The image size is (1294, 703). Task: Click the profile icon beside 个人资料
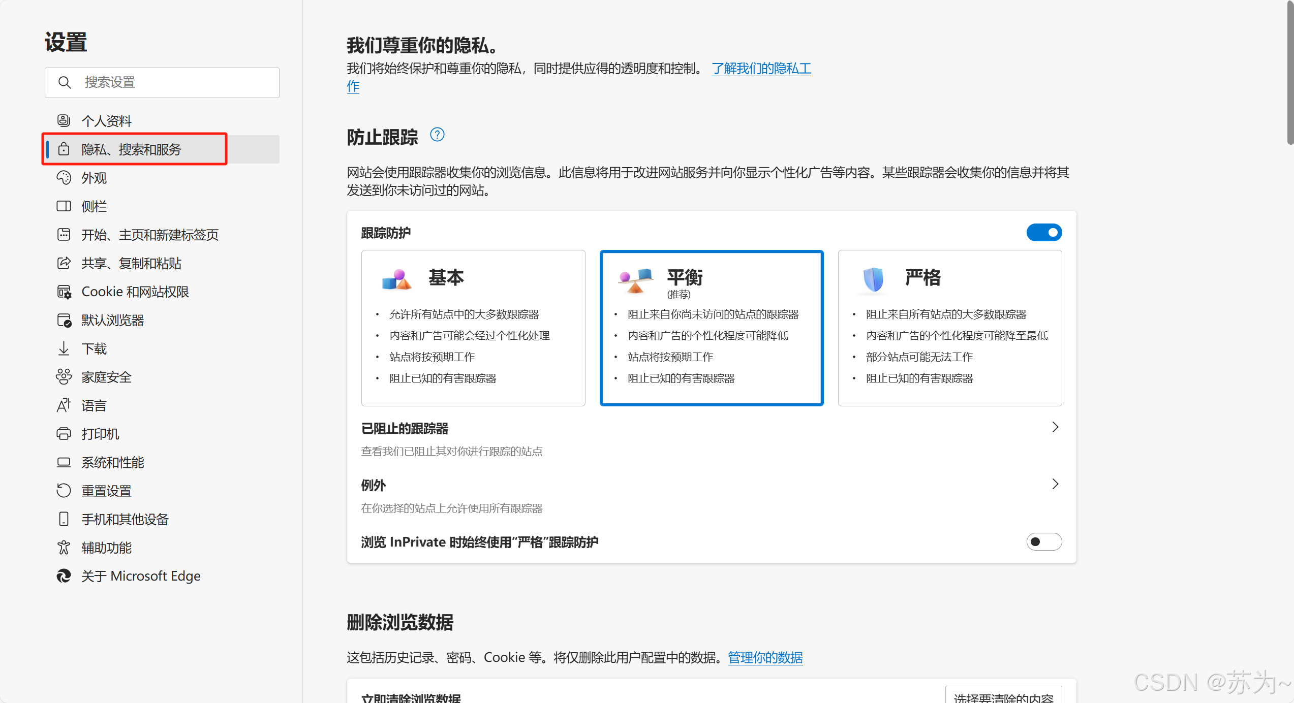(64, 120)
